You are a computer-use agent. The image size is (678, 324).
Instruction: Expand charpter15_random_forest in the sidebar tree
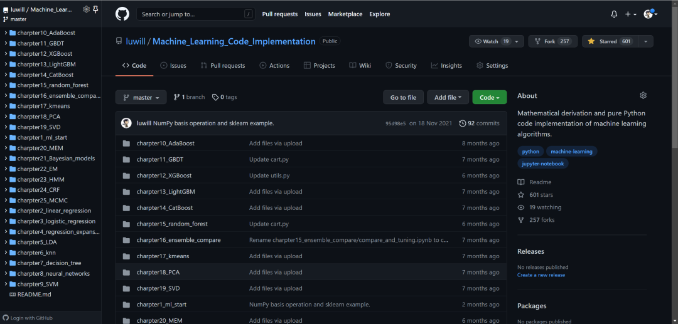[6, 85]
